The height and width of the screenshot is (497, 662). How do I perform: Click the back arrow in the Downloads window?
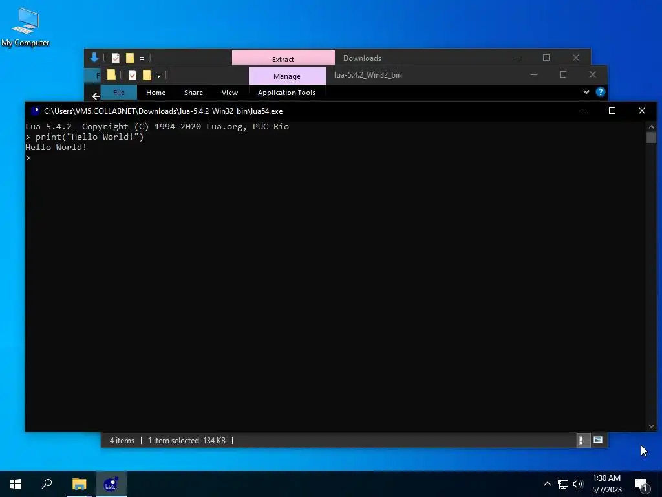point(96,96)
